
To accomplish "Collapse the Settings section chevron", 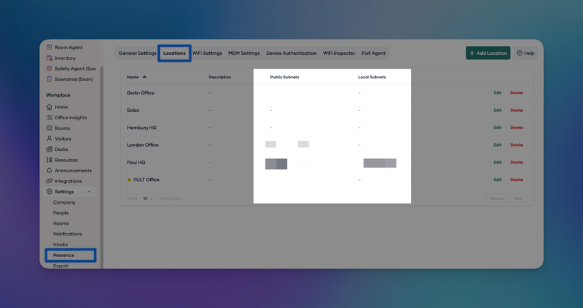I will (88, 192).
